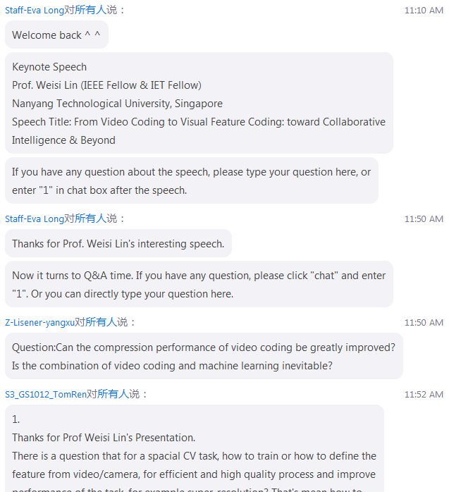Open the S3_GS1012_TomRen sender name
Screen dimensions: 449x492
45,395
